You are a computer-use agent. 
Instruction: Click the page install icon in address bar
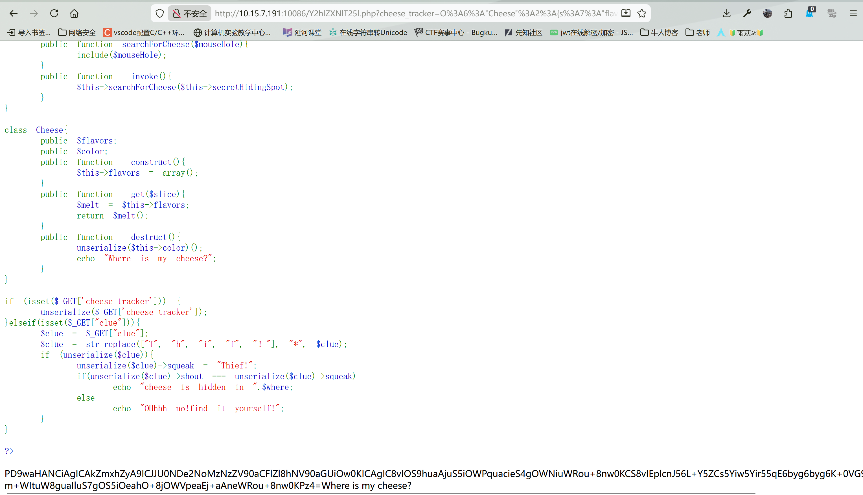[626, 14]
